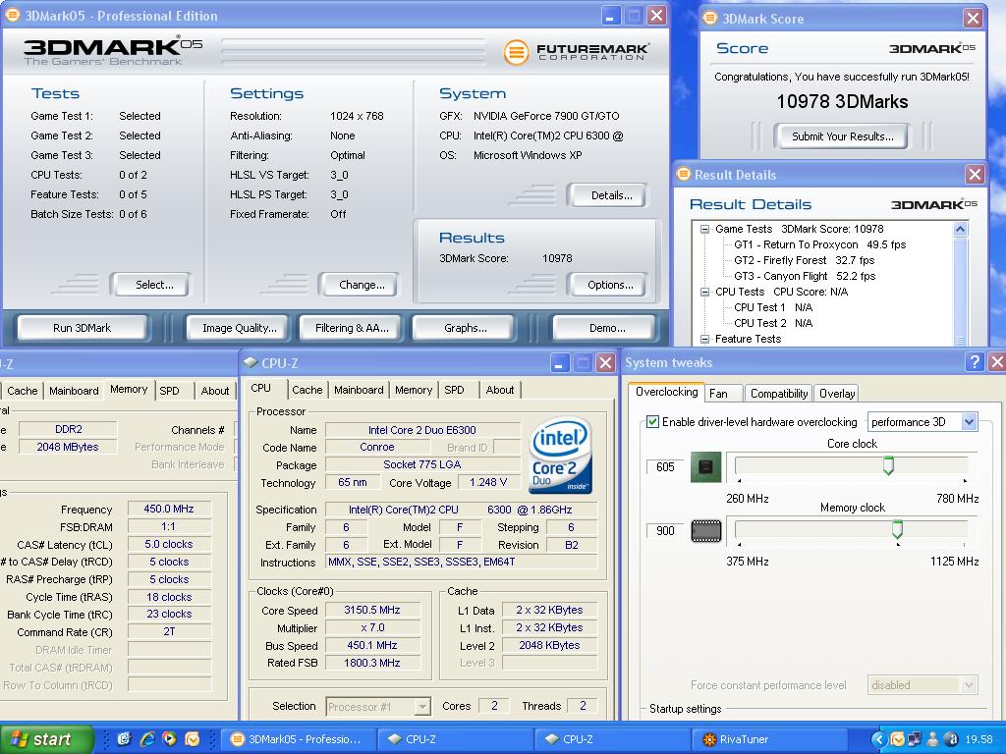
Task: Click Core Speed value 3150.5 MHz
Action: [372, 610]
